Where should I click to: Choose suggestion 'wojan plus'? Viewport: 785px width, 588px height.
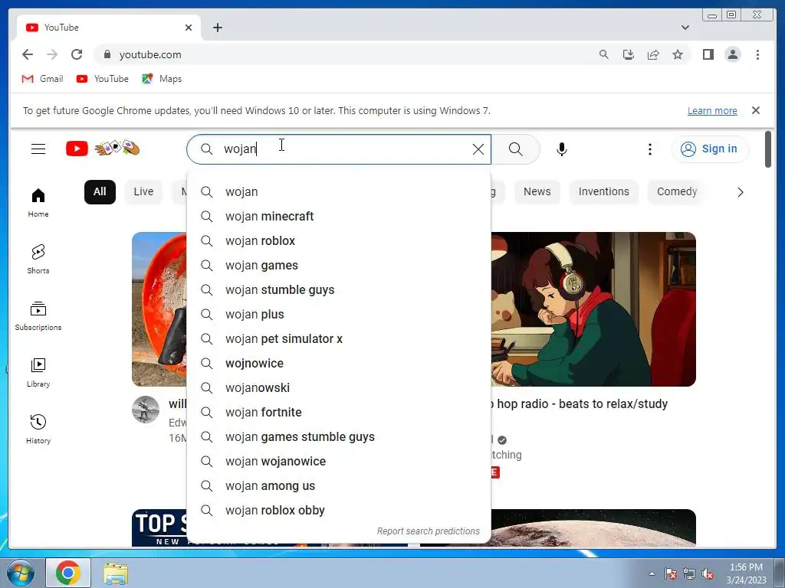pyautogui.click(x=338, y=315)
